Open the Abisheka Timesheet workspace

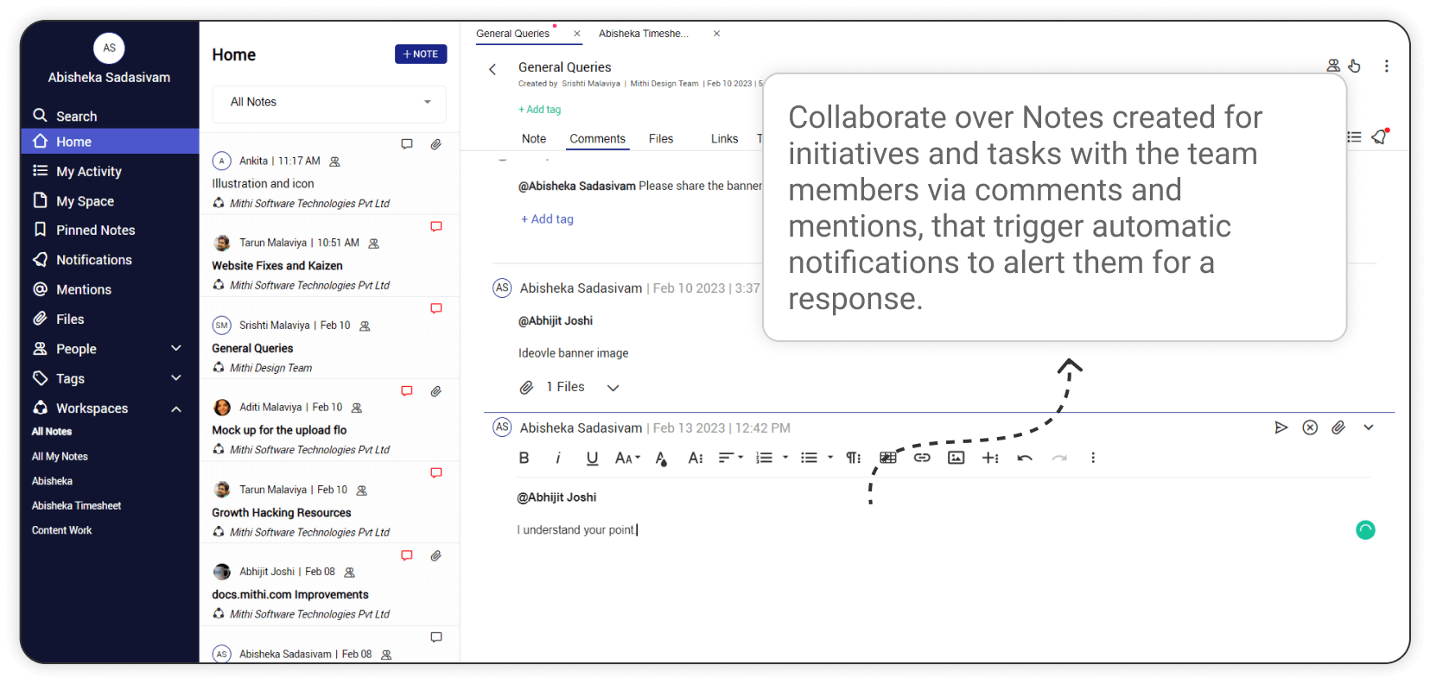click(76, 505)
